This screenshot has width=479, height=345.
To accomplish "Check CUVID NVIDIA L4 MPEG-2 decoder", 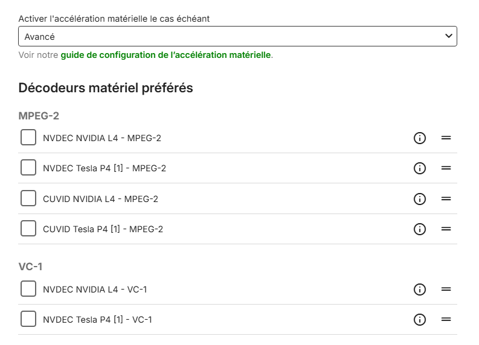I will (x=28, y=198).
